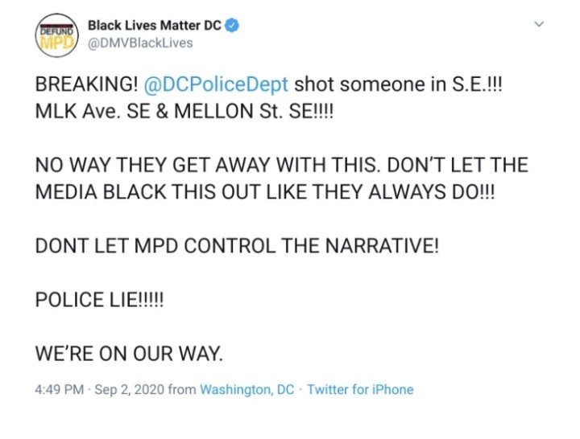Click the word 'from' in tweet metadata
The width and height of the screenshot is (580, 439).
coord(182,389)
